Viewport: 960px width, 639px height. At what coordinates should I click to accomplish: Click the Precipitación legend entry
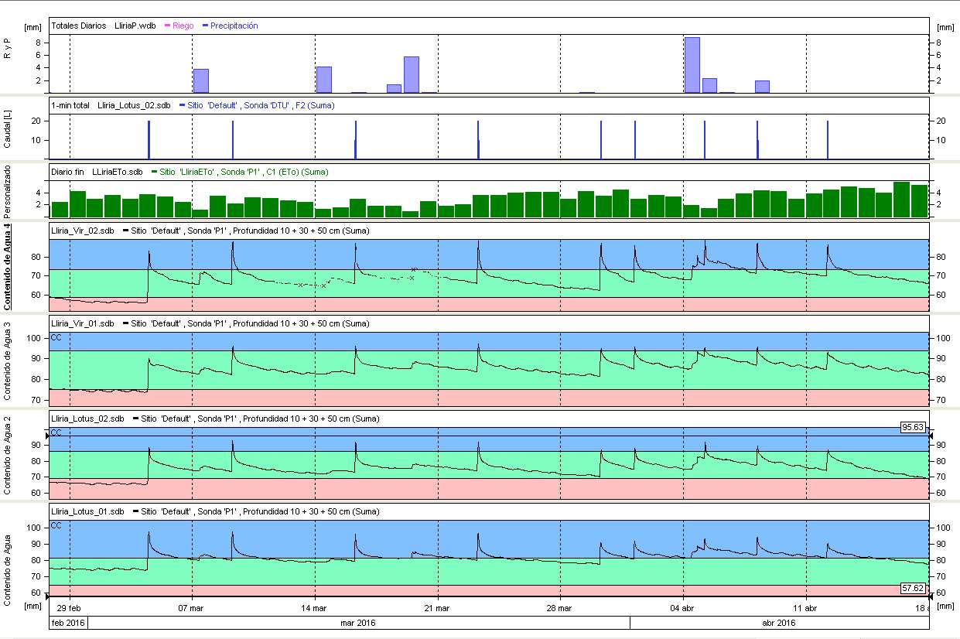230,26
